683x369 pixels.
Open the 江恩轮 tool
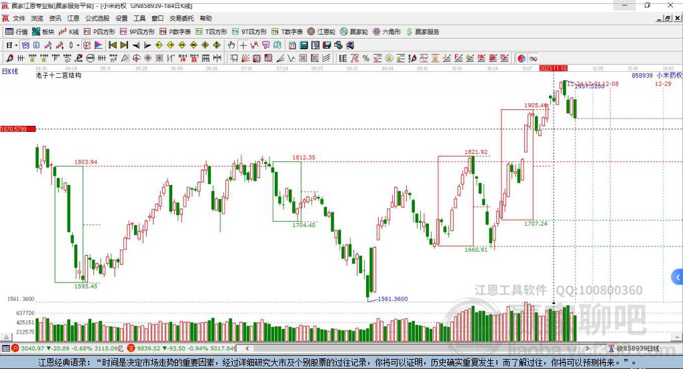tap(321, 32)
